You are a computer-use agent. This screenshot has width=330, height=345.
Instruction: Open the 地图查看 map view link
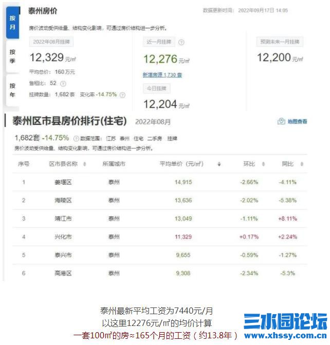pyautogui.click(x=297, y=121)
